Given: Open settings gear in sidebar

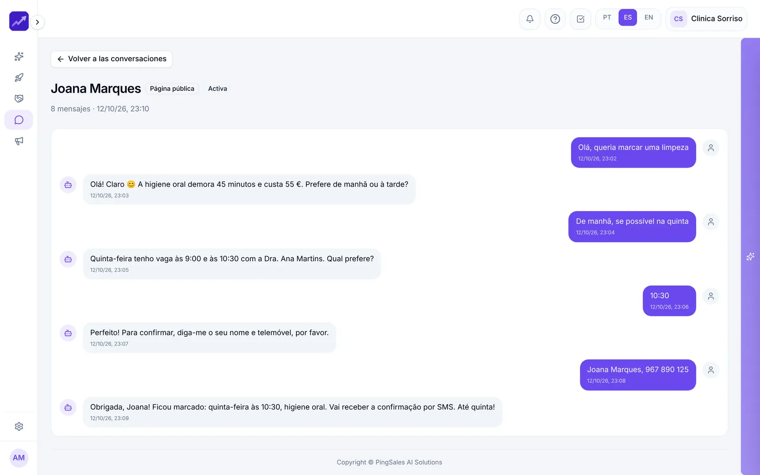Looking at the screenshot, I should [19, 427].
